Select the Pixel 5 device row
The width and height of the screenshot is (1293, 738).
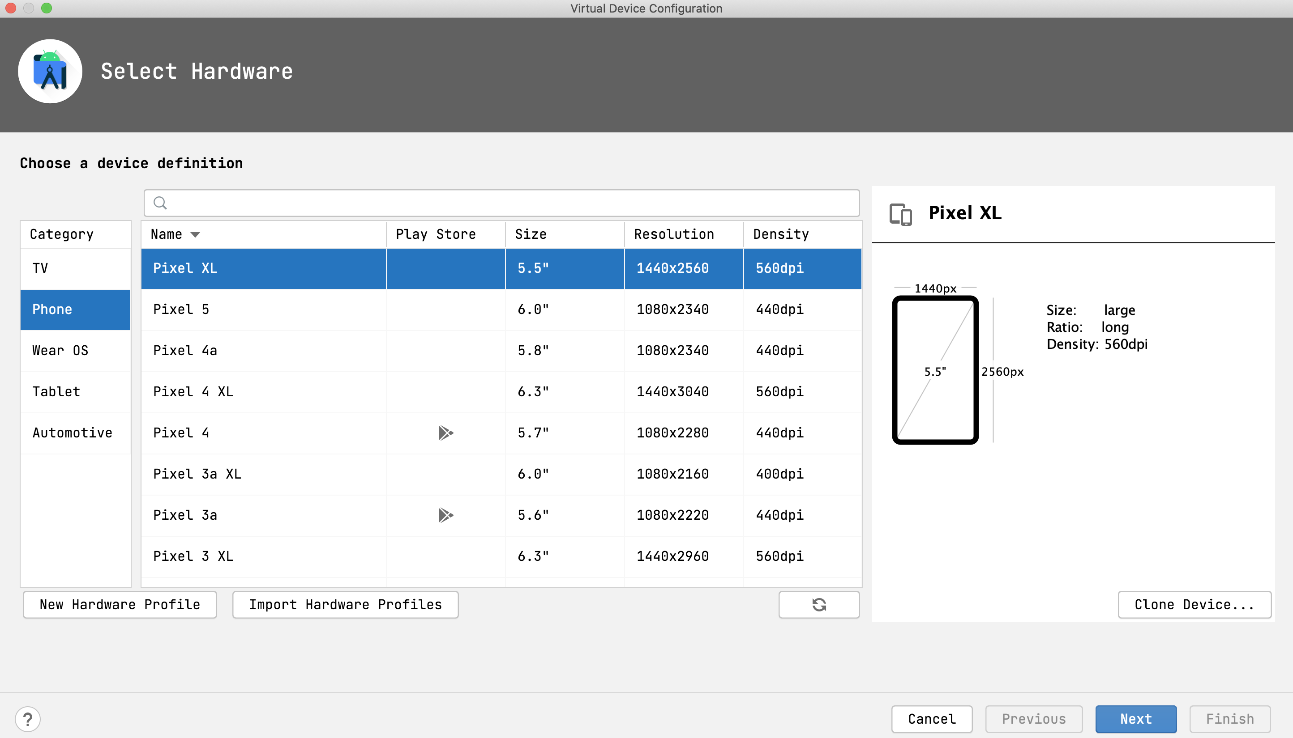(x=501, y=309)
